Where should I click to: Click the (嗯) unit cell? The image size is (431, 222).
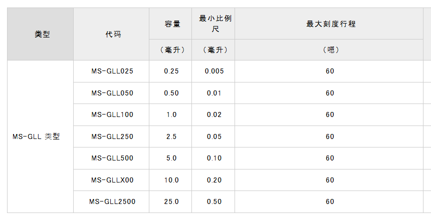(330, 50)
